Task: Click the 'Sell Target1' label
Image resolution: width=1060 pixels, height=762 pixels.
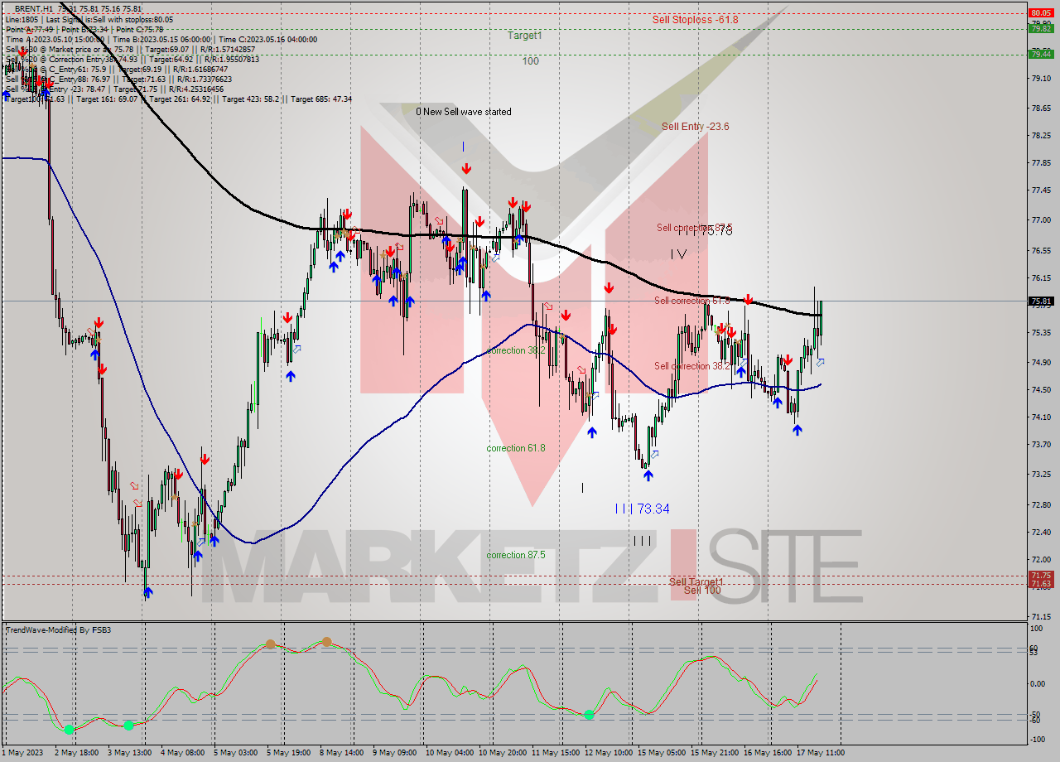Action: click(x=696, y=581)
